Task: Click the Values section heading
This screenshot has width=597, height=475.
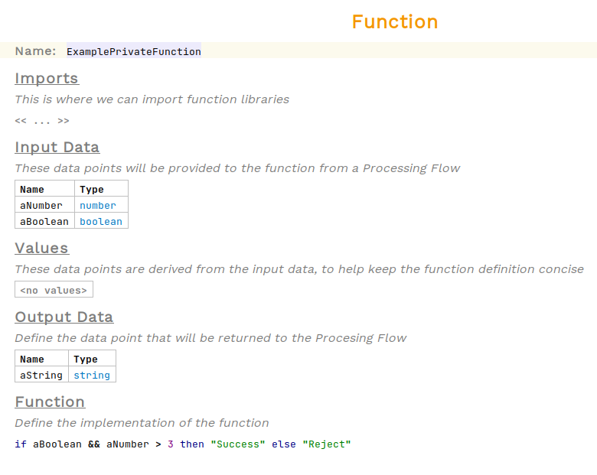Action: 41,249
